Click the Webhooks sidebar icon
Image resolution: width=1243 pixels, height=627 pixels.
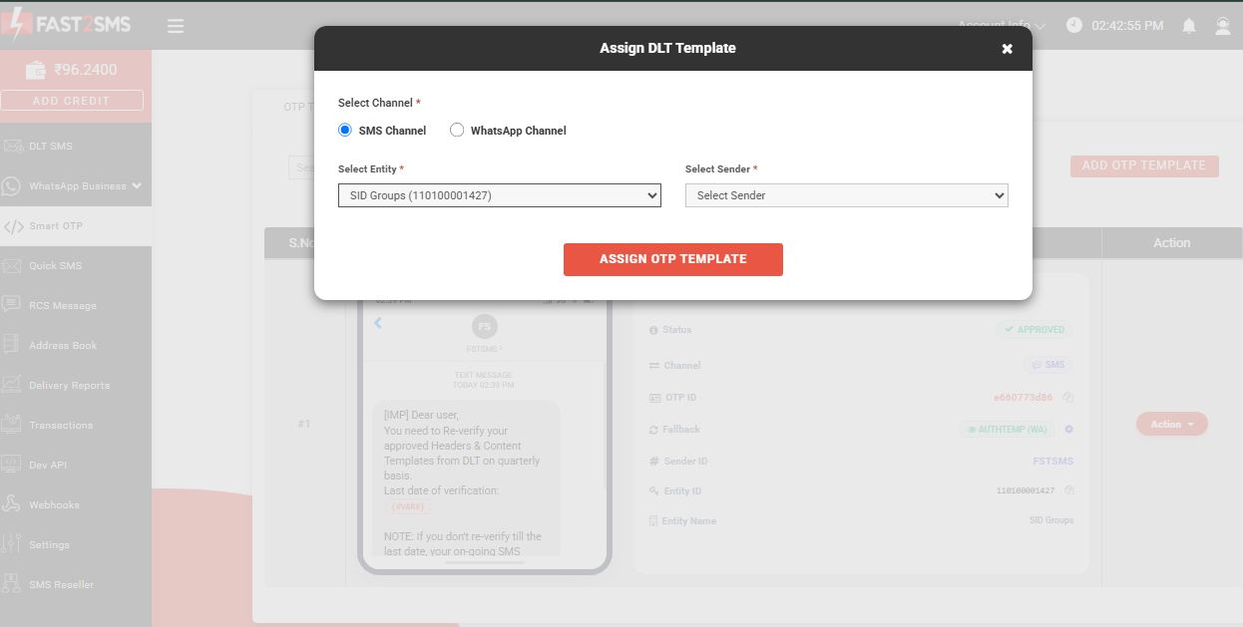12,504
